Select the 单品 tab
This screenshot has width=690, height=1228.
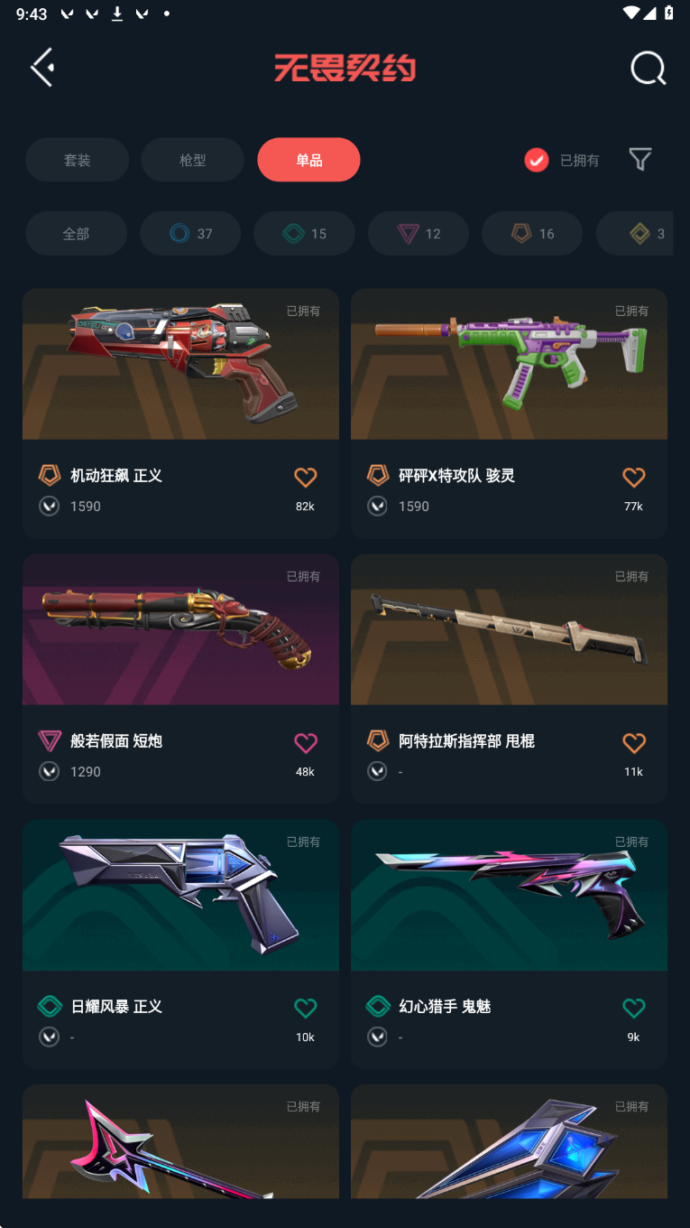pos(308,160)
